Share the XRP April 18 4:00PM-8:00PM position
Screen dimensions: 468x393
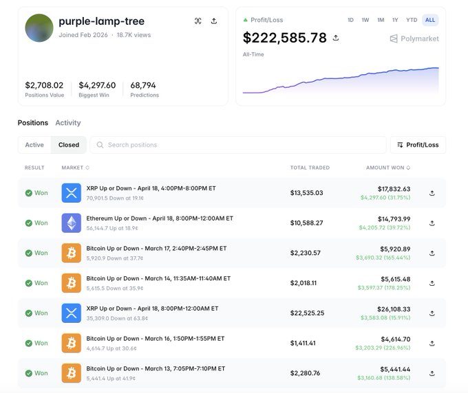click(432, 193)
